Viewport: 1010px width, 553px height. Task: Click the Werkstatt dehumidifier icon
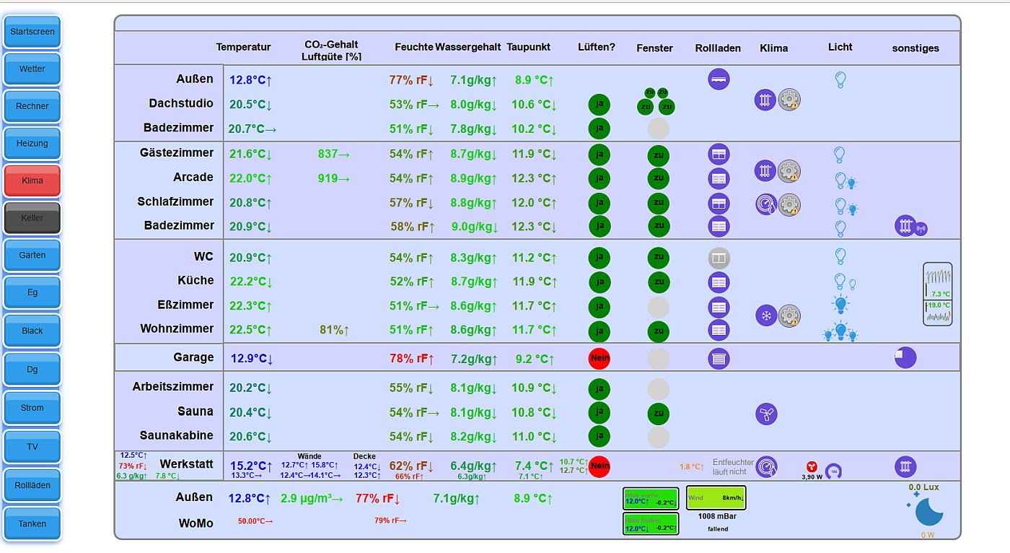coord(766,466)
